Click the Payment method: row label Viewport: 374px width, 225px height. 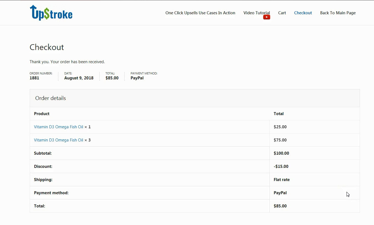click(x=51, y=193)
